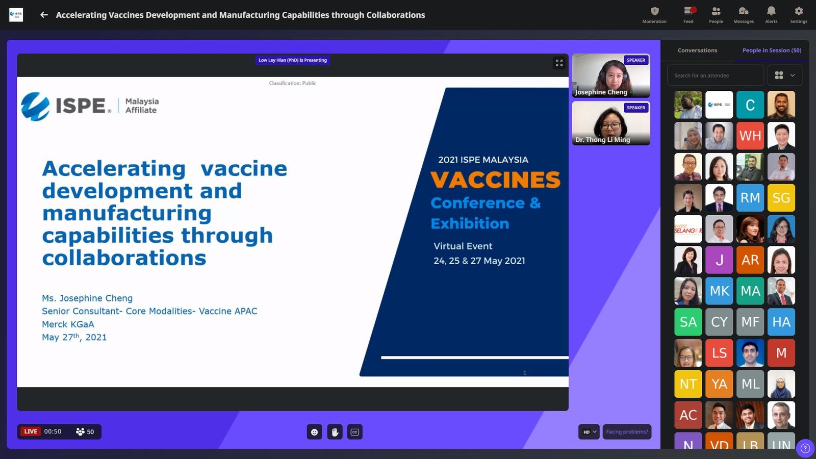Toggle closed captions
This screenshot has height=459, width=816.
click(x=355, y=432)
